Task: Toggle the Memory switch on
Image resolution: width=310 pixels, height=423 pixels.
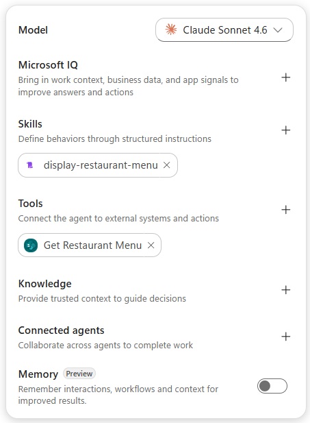Action: click(x=272, y=386)
